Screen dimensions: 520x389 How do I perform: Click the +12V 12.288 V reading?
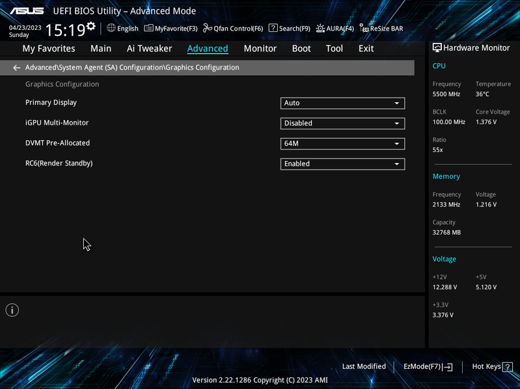pos(445,288)
